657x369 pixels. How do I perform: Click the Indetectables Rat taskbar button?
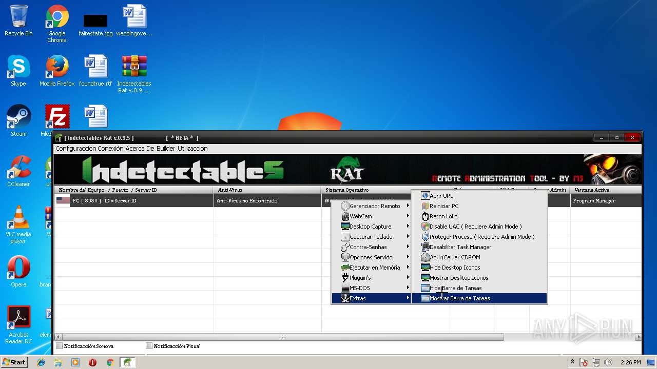[x=127, y=362]
